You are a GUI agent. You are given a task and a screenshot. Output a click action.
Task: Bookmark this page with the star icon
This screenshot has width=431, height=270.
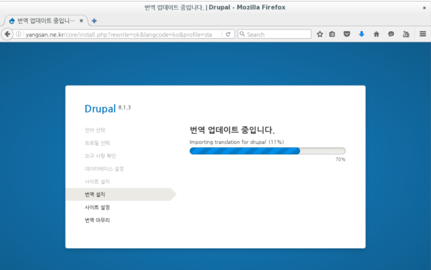point(320,34)
